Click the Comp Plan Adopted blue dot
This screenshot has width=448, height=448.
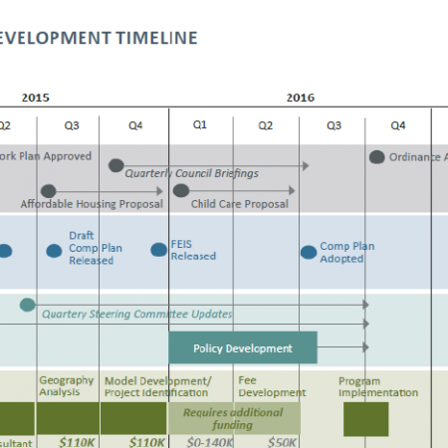pyautogui.click(x=309, y=252)
